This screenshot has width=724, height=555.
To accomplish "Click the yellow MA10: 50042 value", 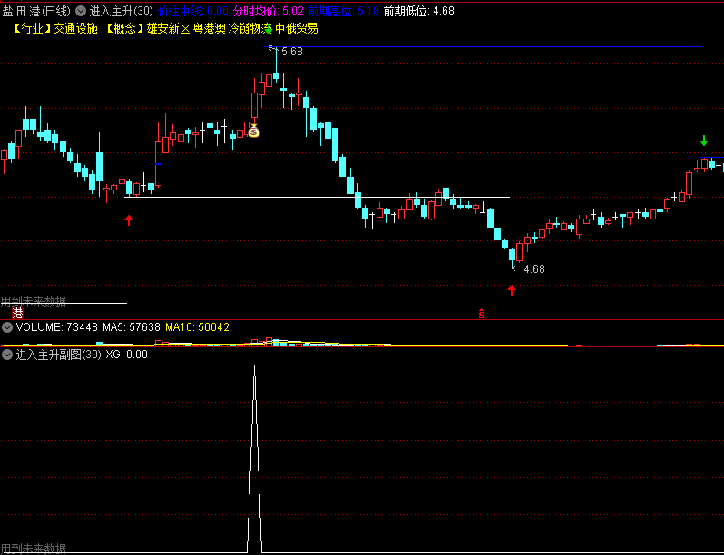I will pos(197,327).
